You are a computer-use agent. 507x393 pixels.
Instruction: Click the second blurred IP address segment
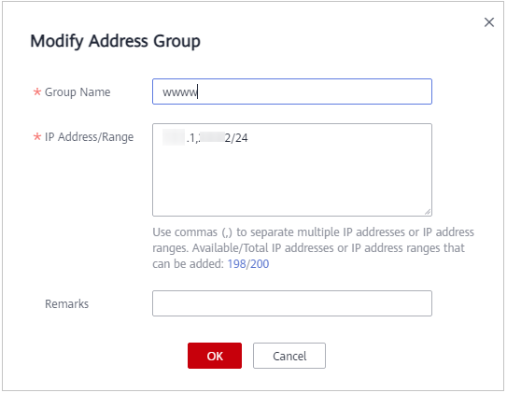pos(212,137)
